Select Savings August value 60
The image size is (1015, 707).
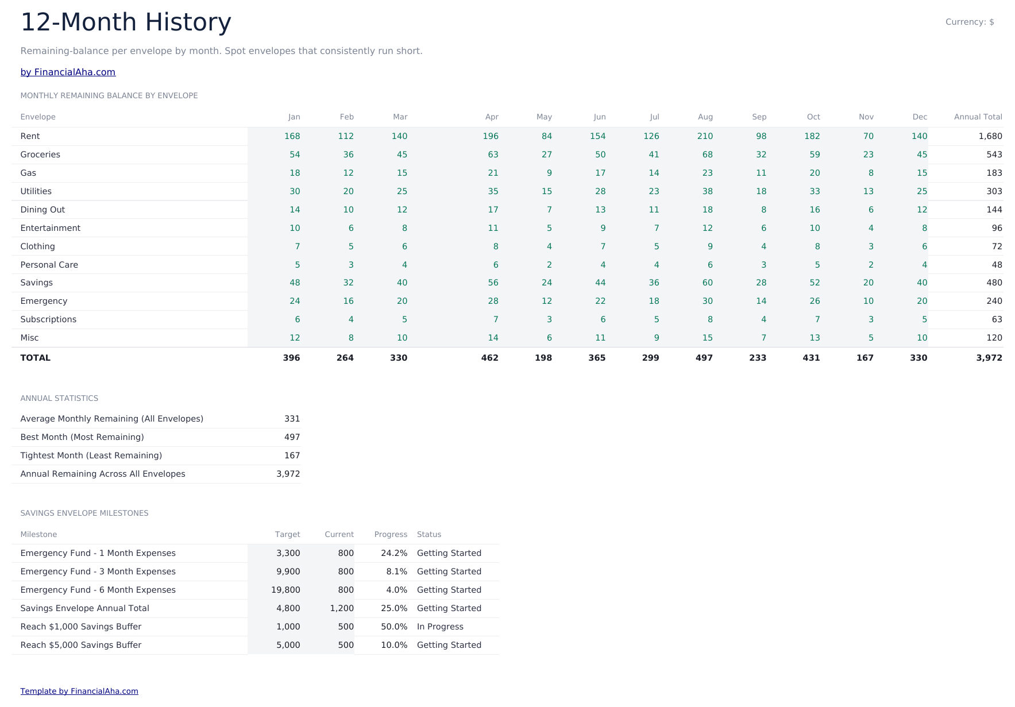[707, 283]
